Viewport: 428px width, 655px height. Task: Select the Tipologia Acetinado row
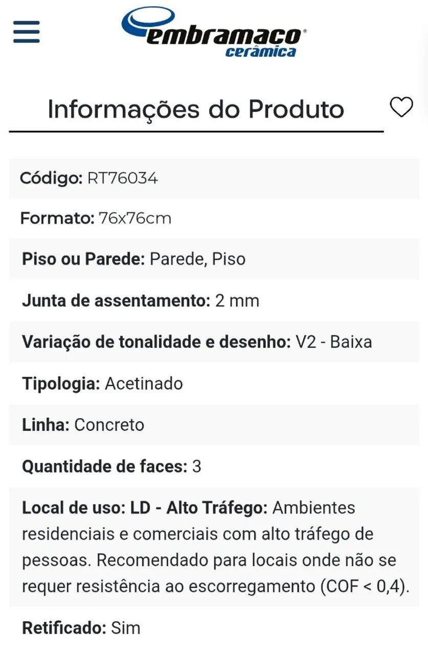coord(214,383)
